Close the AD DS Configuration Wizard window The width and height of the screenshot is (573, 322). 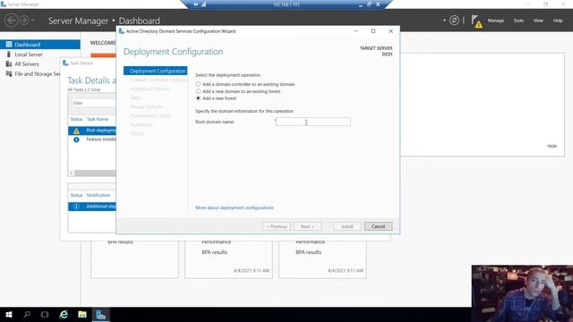(390, 31)
